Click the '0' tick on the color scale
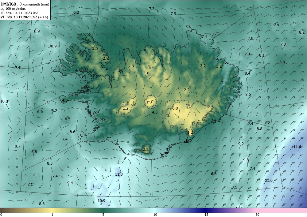The height and width of the screenshot is (217, 307). [x=1, y=215]
